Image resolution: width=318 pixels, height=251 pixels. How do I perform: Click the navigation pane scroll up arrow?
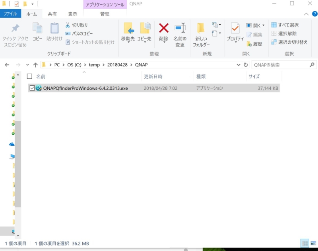point(18,75)
